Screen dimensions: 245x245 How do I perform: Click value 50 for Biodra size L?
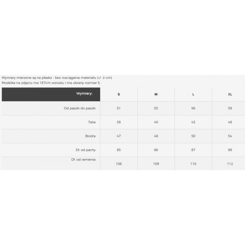click(193, 136)
